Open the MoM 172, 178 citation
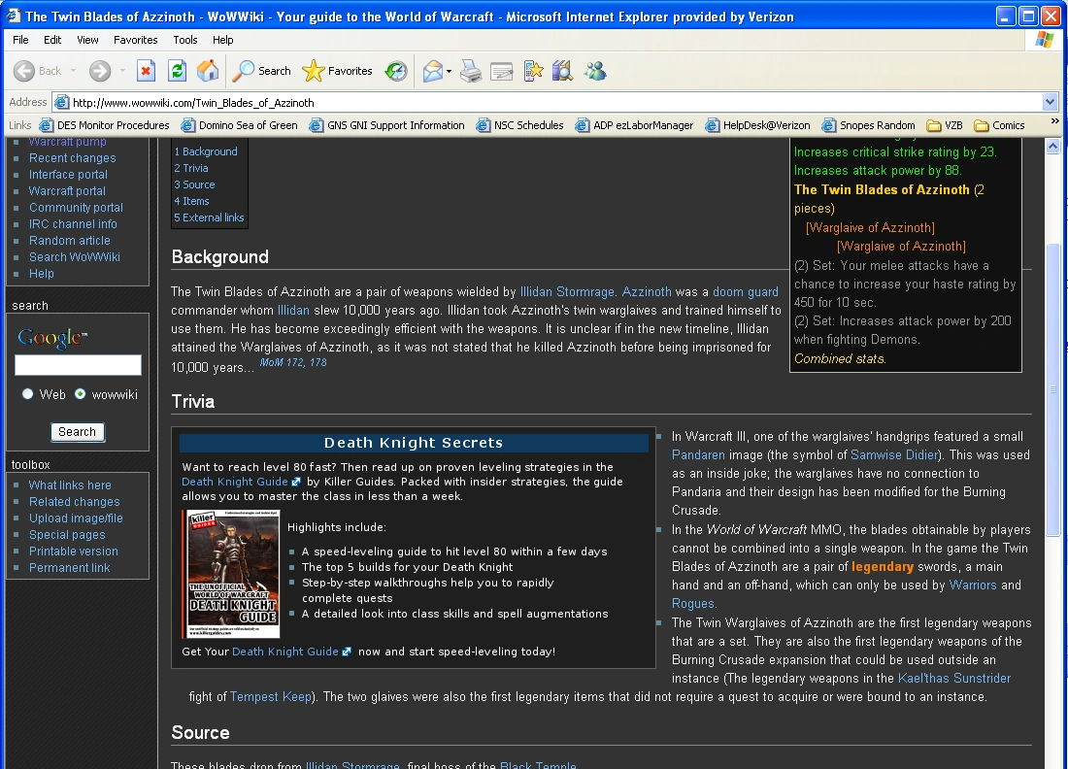Image resolution: width=1068 pixels, height=769 pixels. [293, 362]
